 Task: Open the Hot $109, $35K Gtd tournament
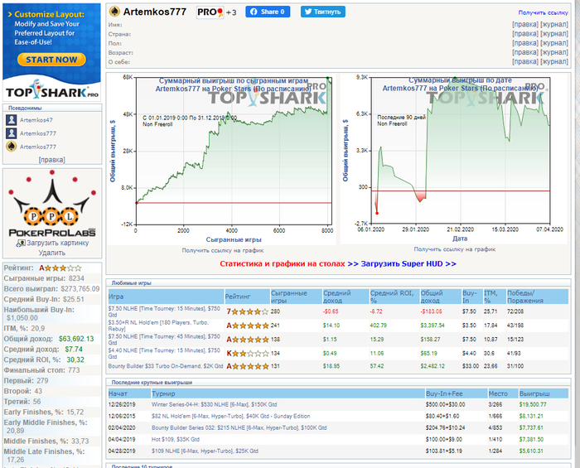pos(176,440)
